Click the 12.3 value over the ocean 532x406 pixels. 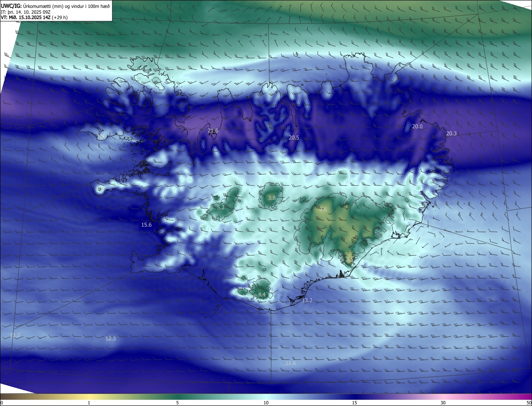pos(111,339)
